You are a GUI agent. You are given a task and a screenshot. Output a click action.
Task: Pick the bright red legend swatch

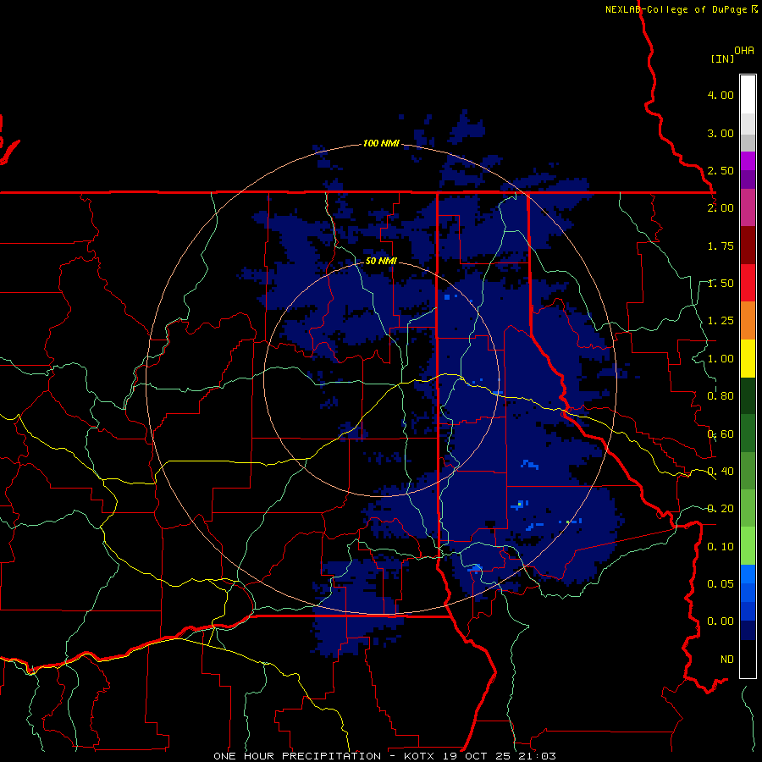click(x=748, y=283)
